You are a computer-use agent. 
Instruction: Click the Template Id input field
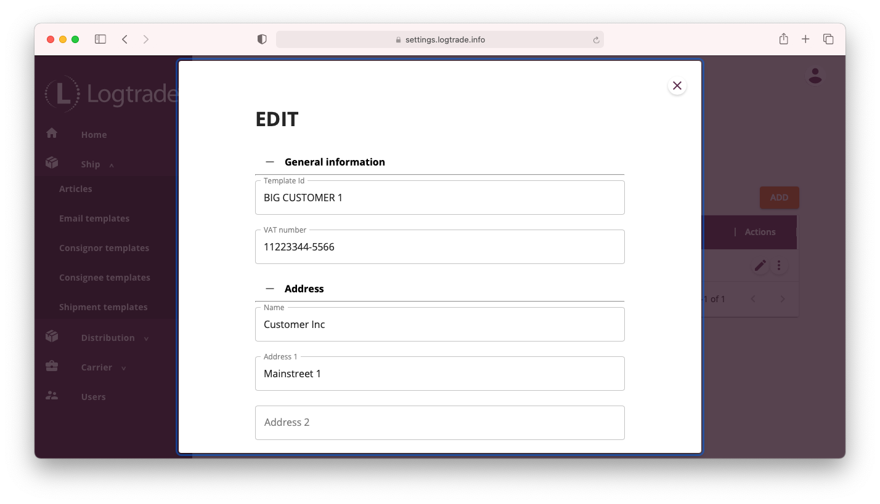point(439,198)
